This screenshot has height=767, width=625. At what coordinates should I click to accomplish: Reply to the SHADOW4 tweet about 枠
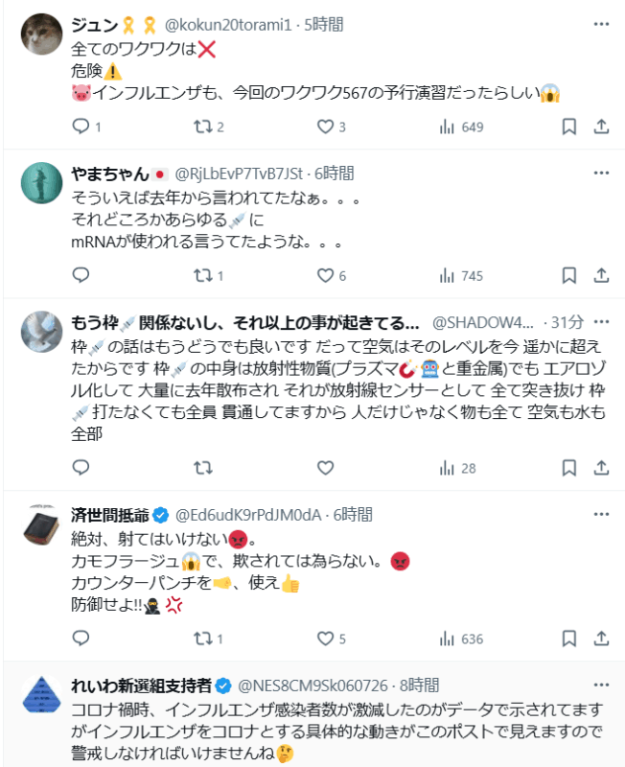81,468
